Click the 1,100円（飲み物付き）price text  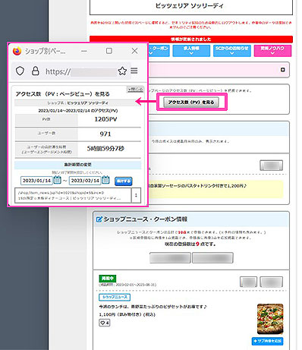coord(127,314)
